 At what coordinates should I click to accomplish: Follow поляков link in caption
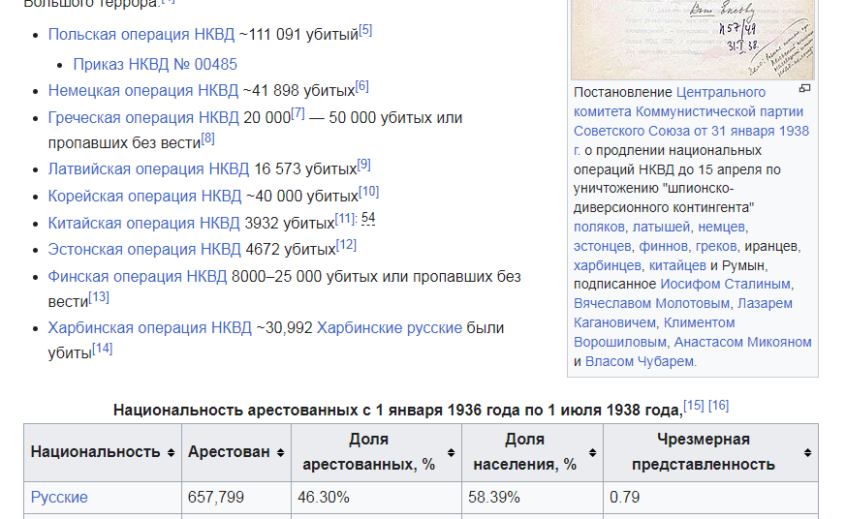click(599, 227)
